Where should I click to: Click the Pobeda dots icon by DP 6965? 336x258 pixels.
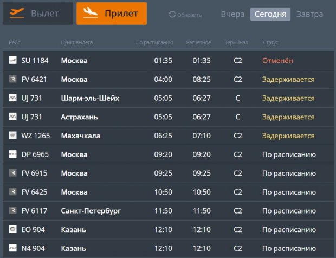point(13,154)
